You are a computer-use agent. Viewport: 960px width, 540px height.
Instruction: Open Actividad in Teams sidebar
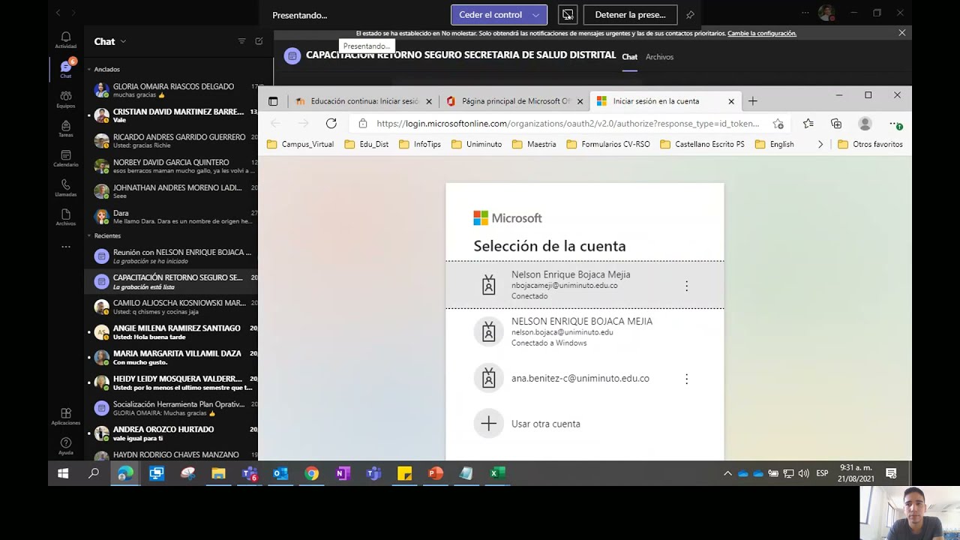(x=66, y=40)
